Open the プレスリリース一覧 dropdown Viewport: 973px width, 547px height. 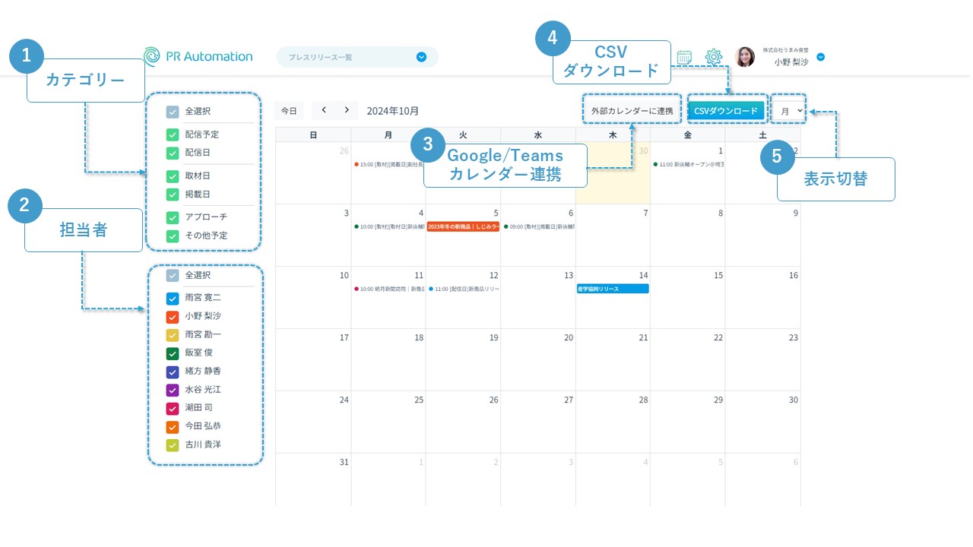[421, 57]
